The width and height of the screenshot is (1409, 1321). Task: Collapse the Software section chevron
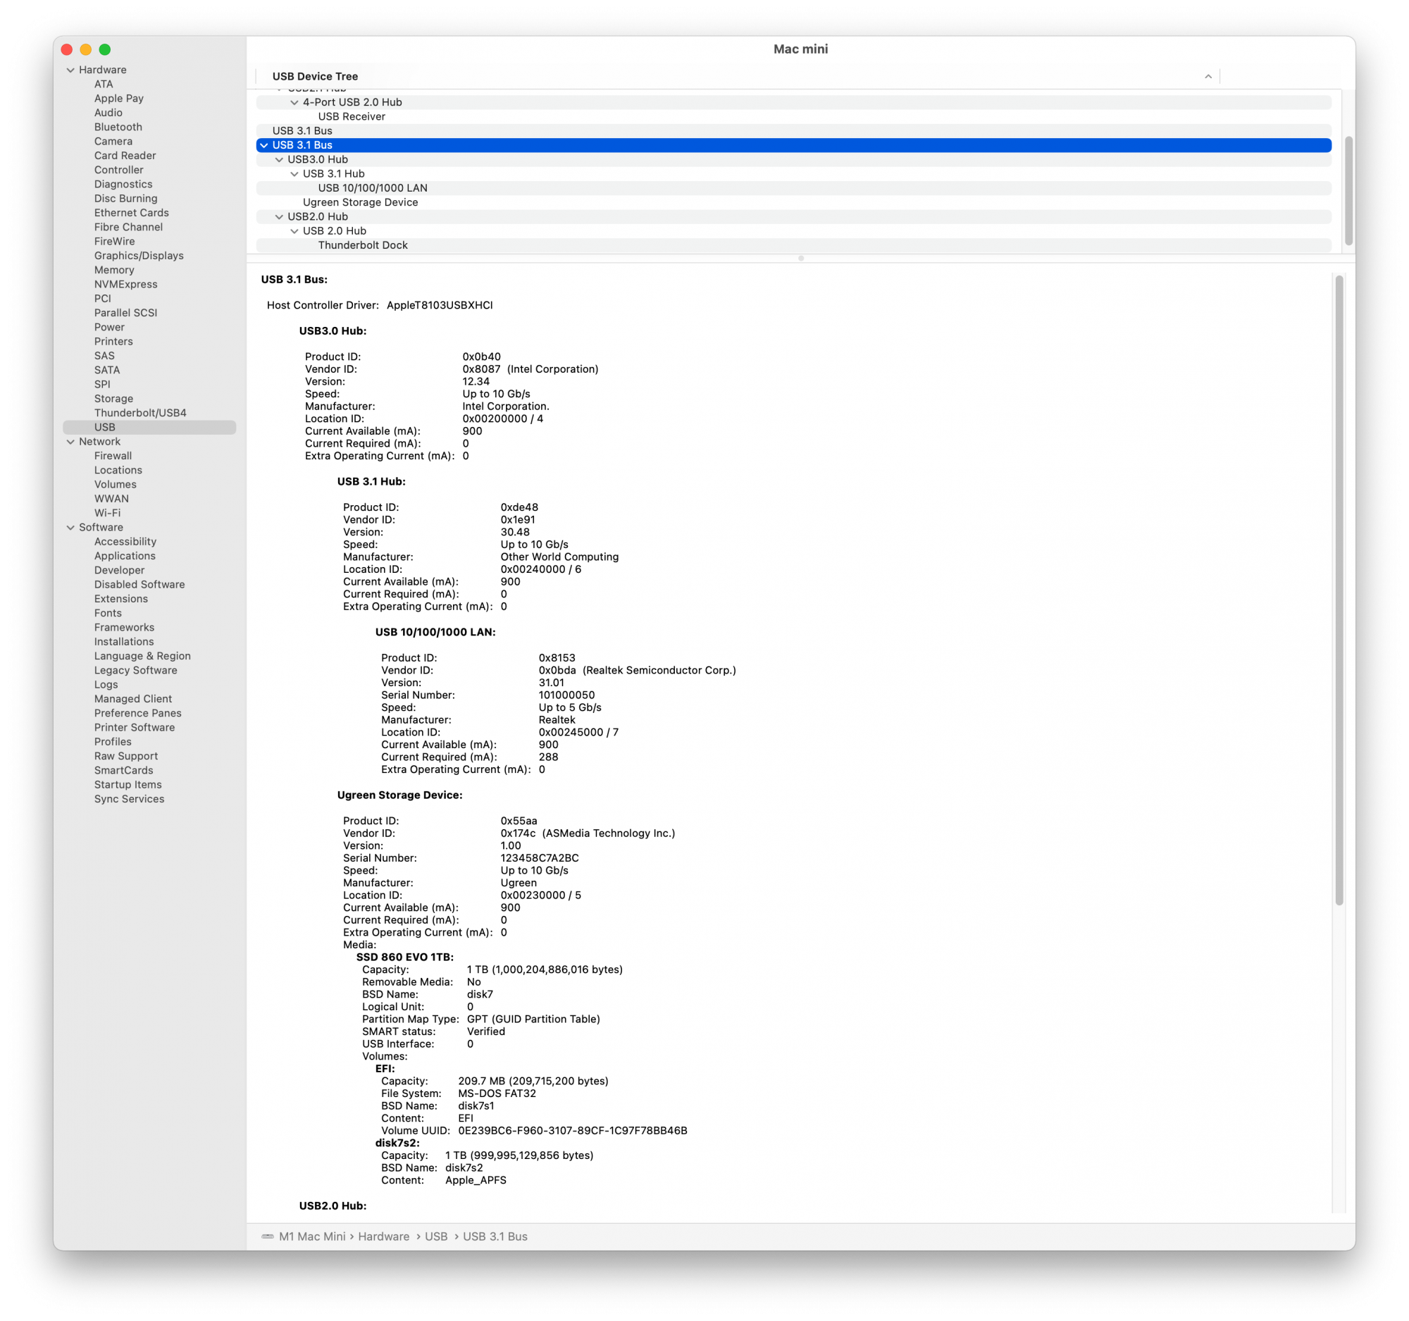click(70, 527)
